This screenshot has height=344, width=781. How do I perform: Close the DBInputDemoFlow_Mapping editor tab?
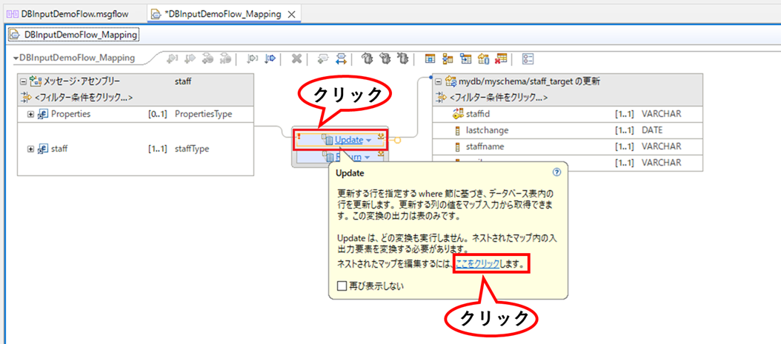point(291,14)
